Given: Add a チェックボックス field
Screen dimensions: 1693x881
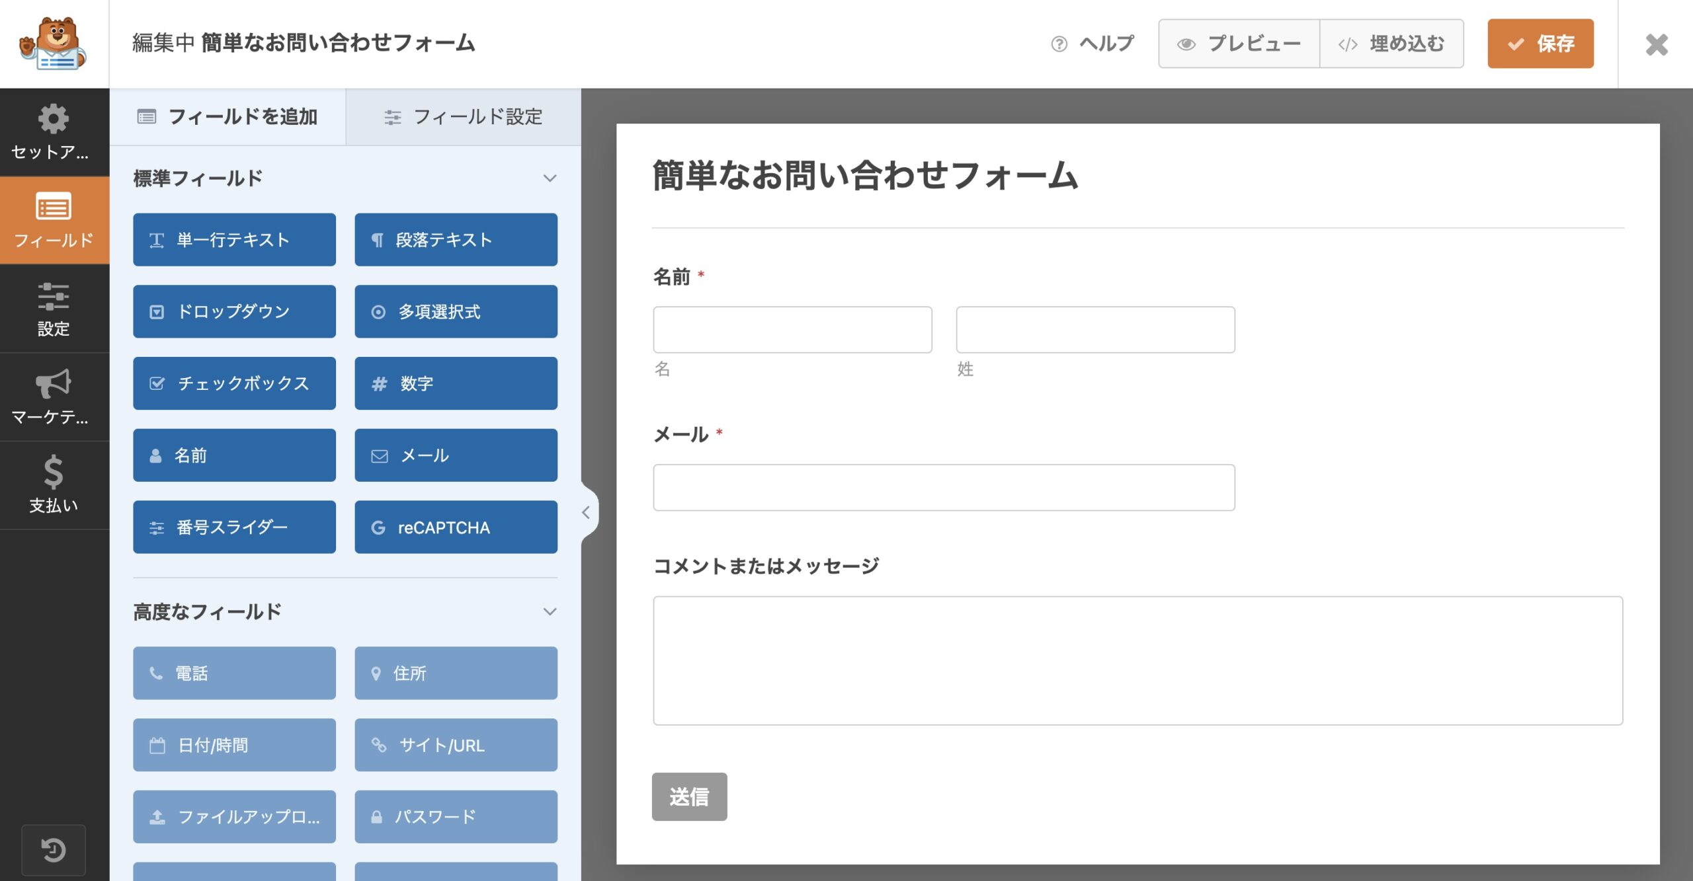Looking at the screenshot, I should coord(234,383).
